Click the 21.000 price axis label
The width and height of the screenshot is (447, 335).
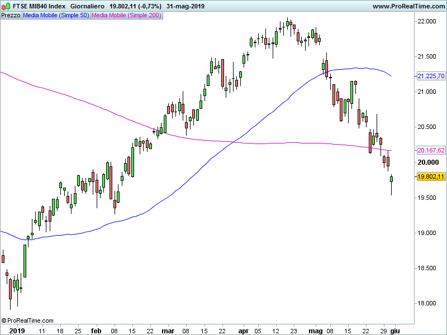427,92
